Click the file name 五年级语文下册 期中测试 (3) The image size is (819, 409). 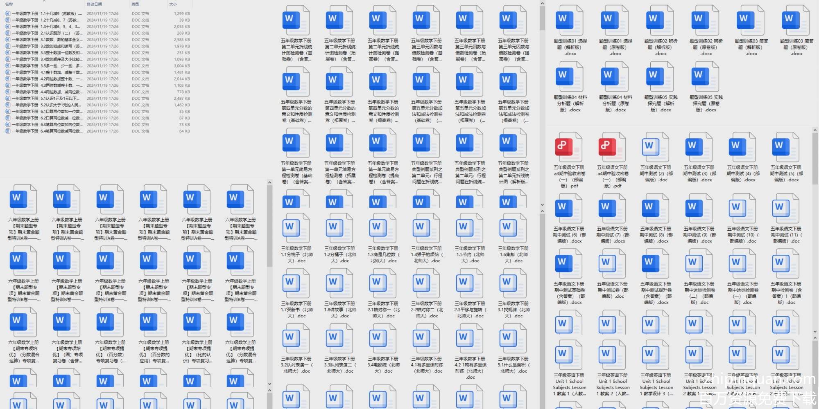[x=699, y=173]
